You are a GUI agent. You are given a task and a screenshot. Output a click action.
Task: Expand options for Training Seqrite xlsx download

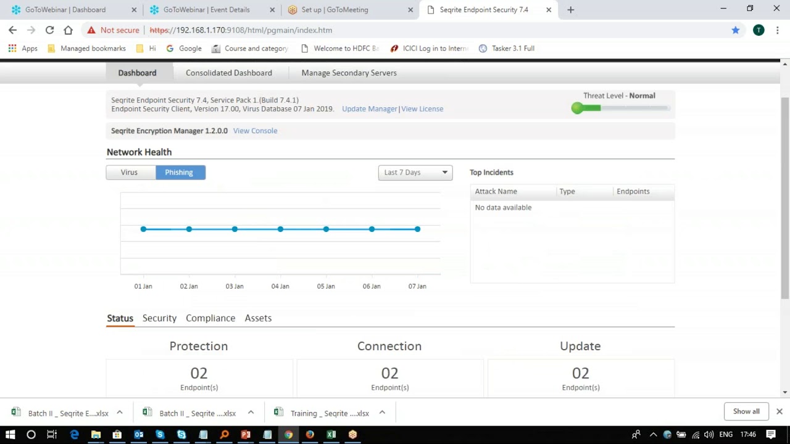point(382,413)
